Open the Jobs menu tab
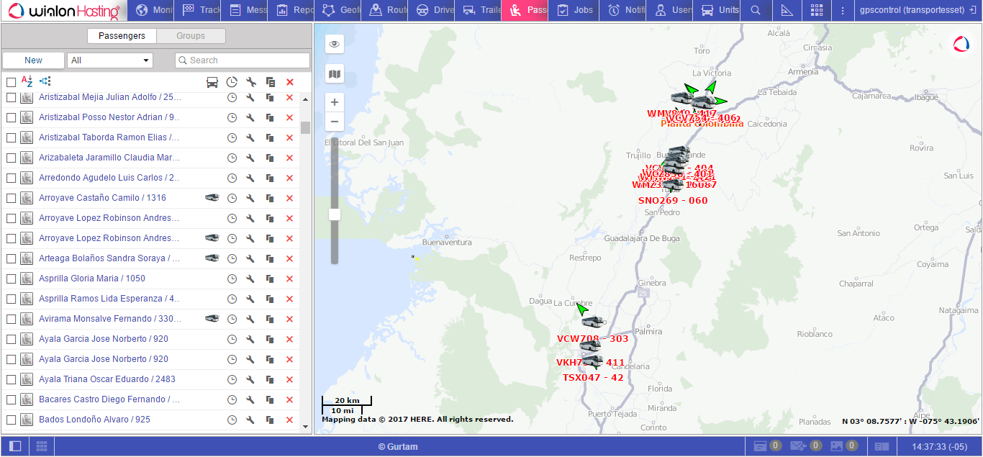Image resolution: width=983 pixels, height=457 pixels. tap(576, 11)
